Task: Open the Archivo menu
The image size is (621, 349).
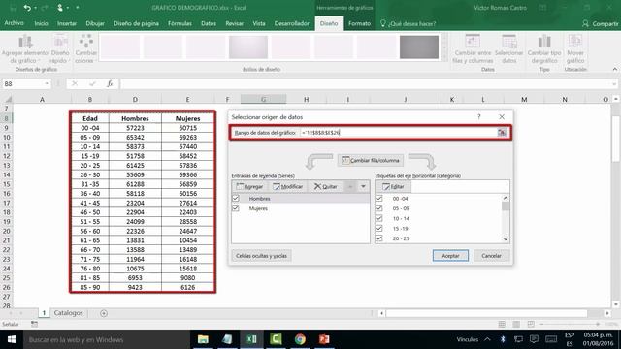Action: (14, 23)
